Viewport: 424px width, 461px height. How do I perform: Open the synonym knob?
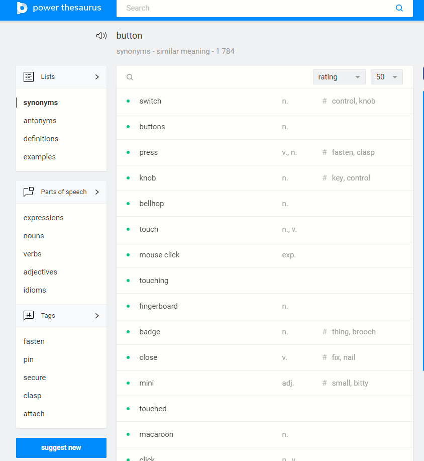point(148,178)
